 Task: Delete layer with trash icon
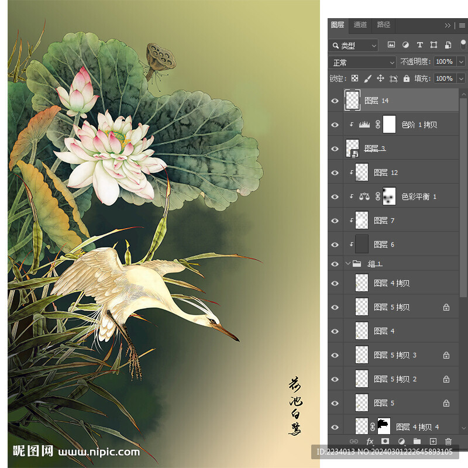448,442
